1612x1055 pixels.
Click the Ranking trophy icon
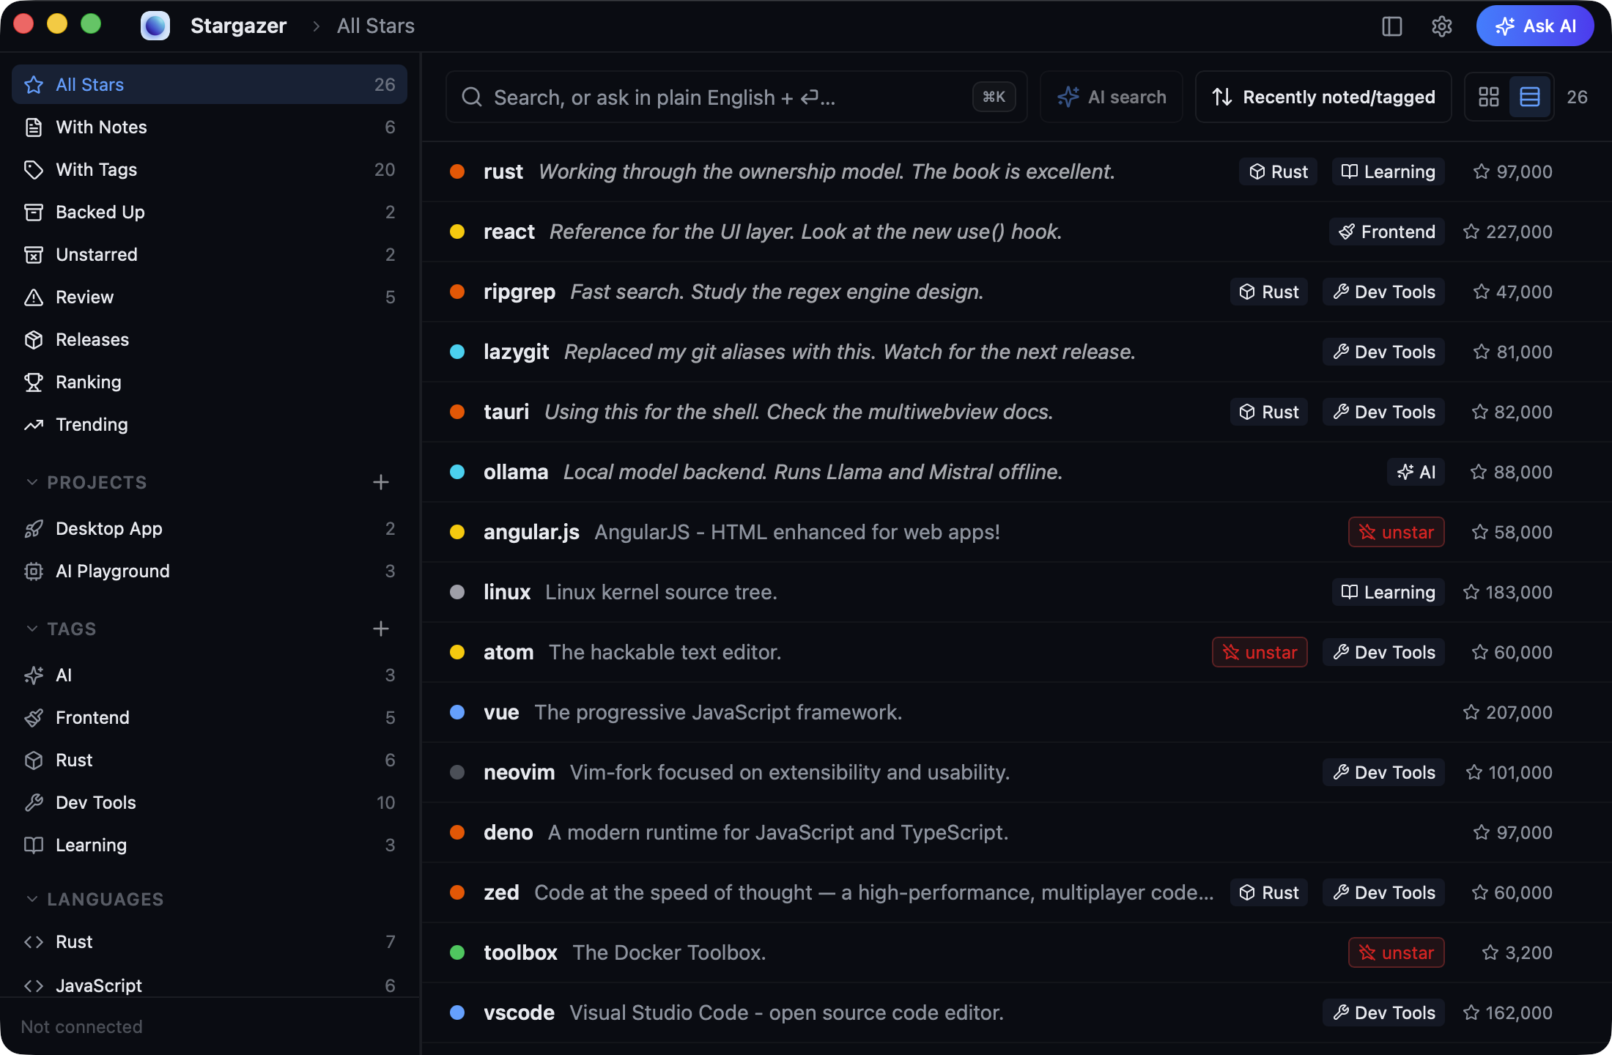[34, 382]
